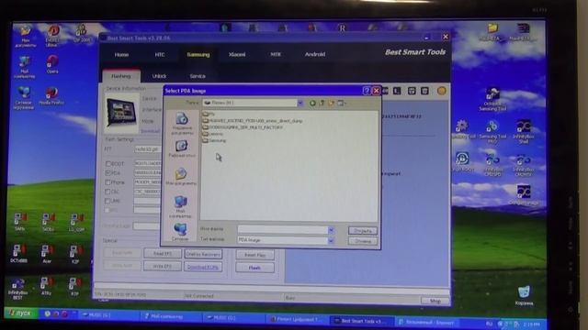Image resolution: width=588 pixels, height=330 pixels.
Task: Open Desktop in the dialog places bar
Action: (182, 148)
